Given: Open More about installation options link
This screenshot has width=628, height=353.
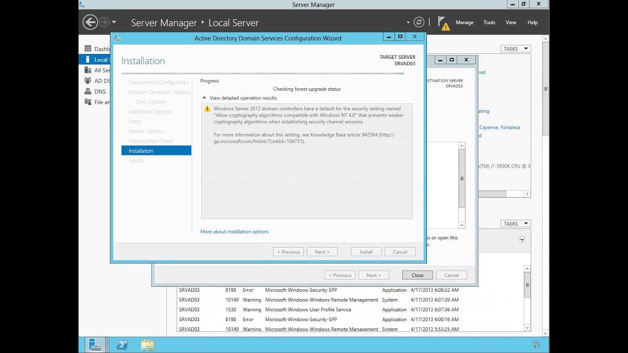Looking at the screenshot, I should click(235, 231).
